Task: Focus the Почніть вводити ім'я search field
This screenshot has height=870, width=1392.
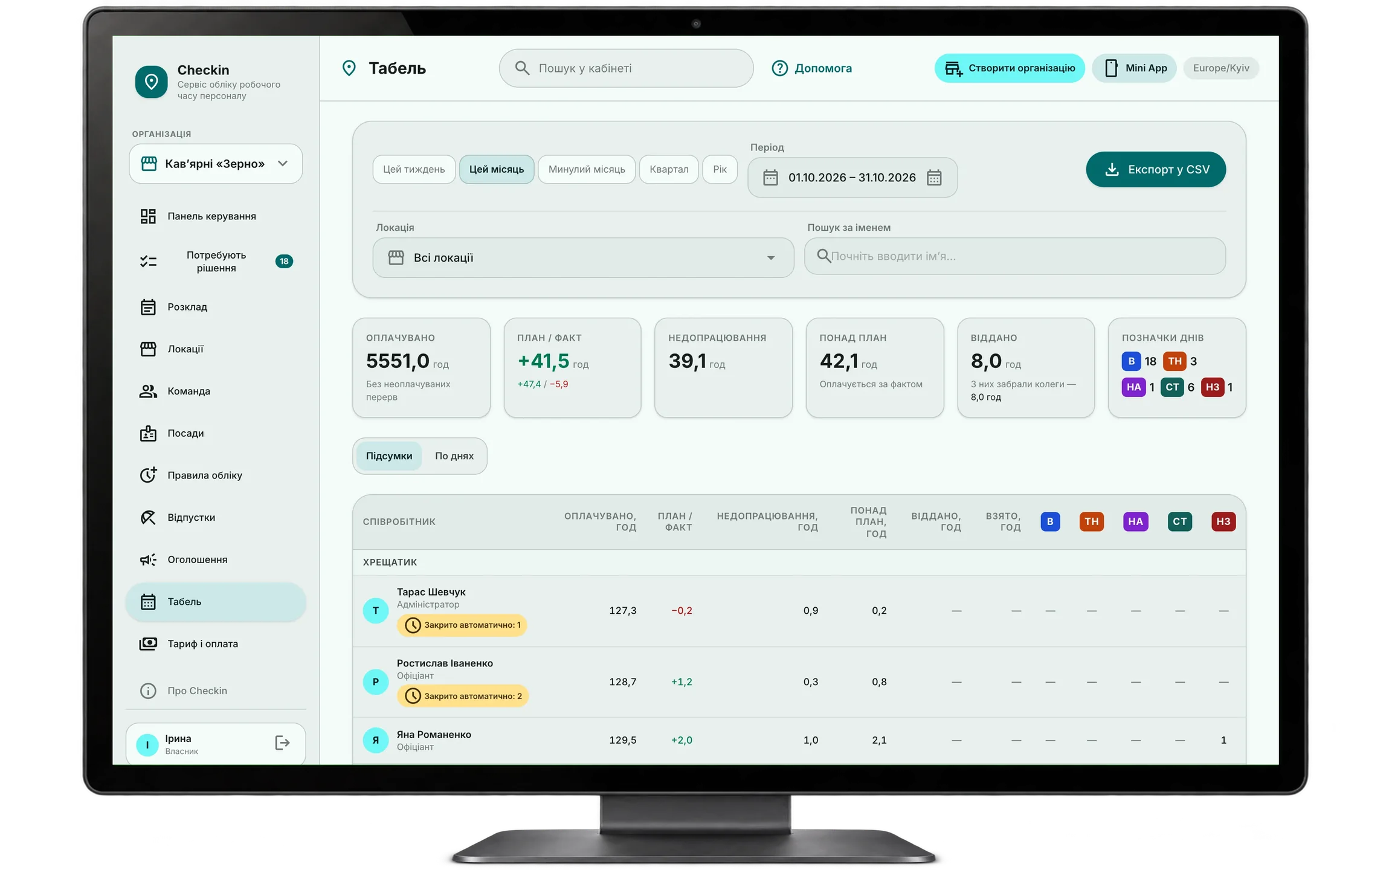Action: pyautogui.click(x=1015, y=256)
